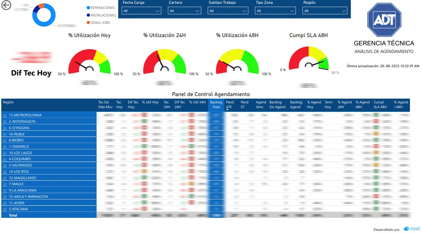Sort by Backlog Sin Agend column
This screenshot has width=422, height=234.
[277, 105]
